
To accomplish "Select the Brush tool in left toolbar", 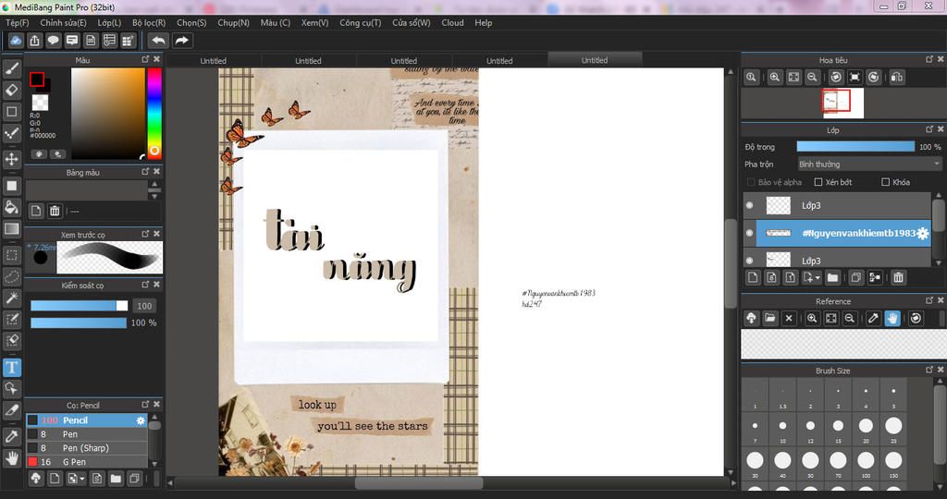I will 11,69.
